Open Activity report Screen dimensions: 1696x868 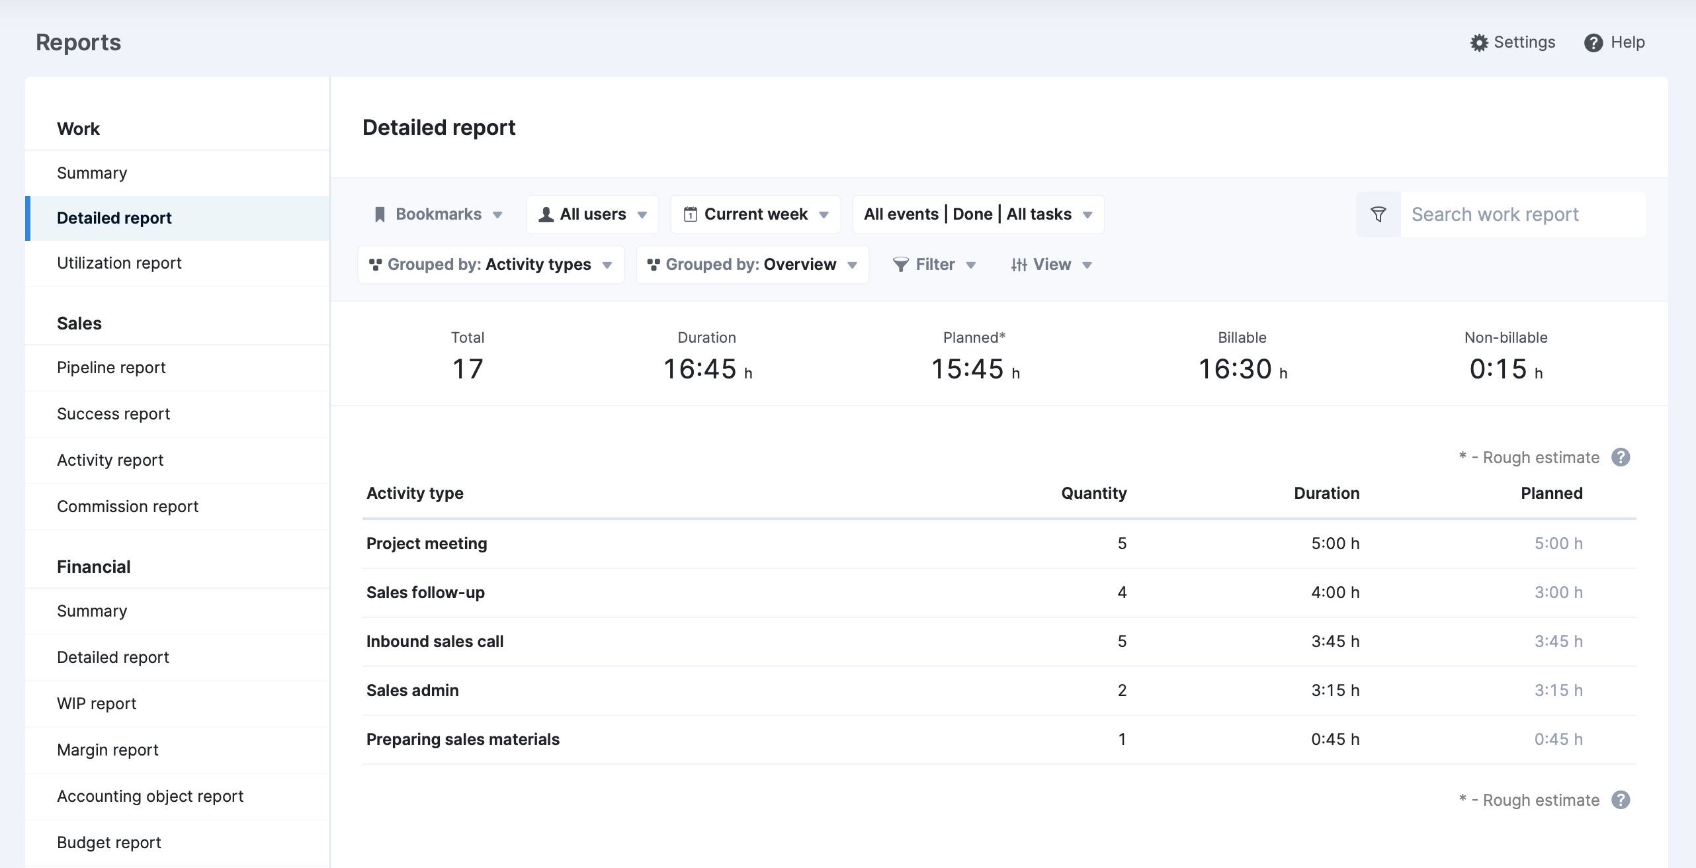[x=177, y=460]
